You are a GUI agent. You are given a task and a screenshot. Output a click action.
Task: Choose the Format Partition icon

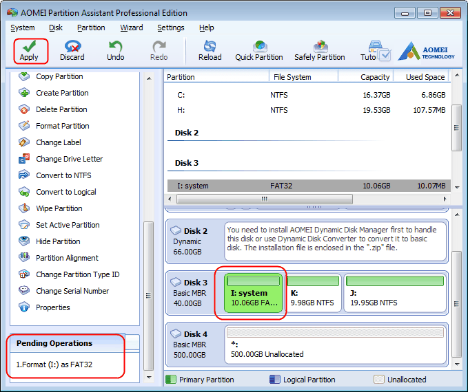tap(24, 126)
